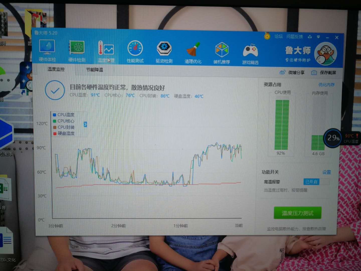Click 保存截屏 to save screenshot
The image size is (361, 271).
click(324, 73)
